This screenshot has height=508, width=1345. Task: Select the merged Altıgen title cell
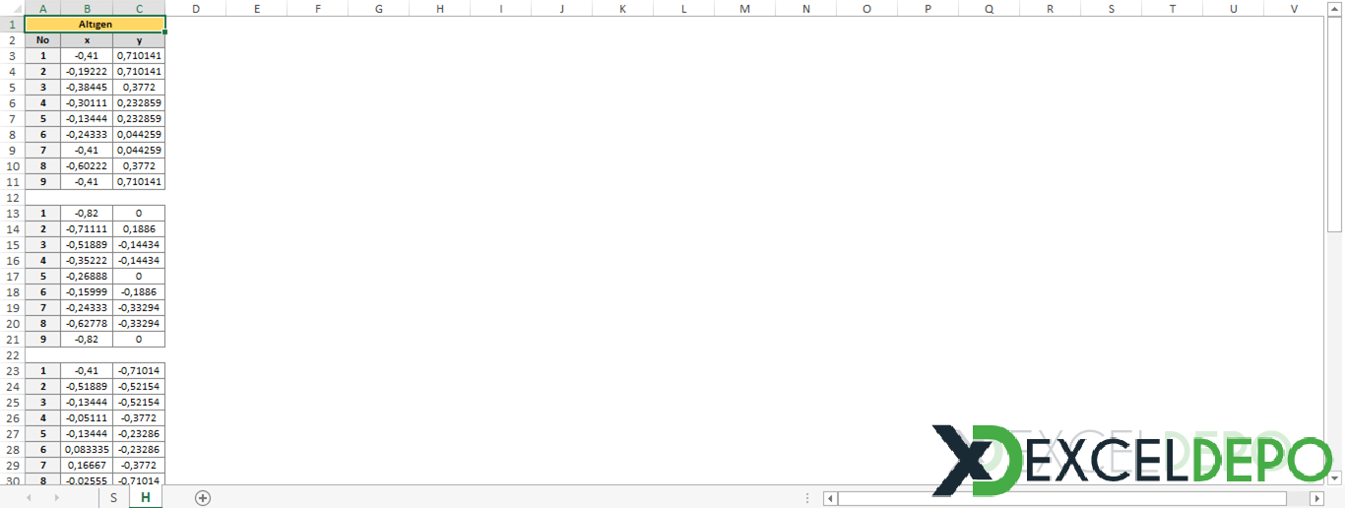[x=95, y=24]
